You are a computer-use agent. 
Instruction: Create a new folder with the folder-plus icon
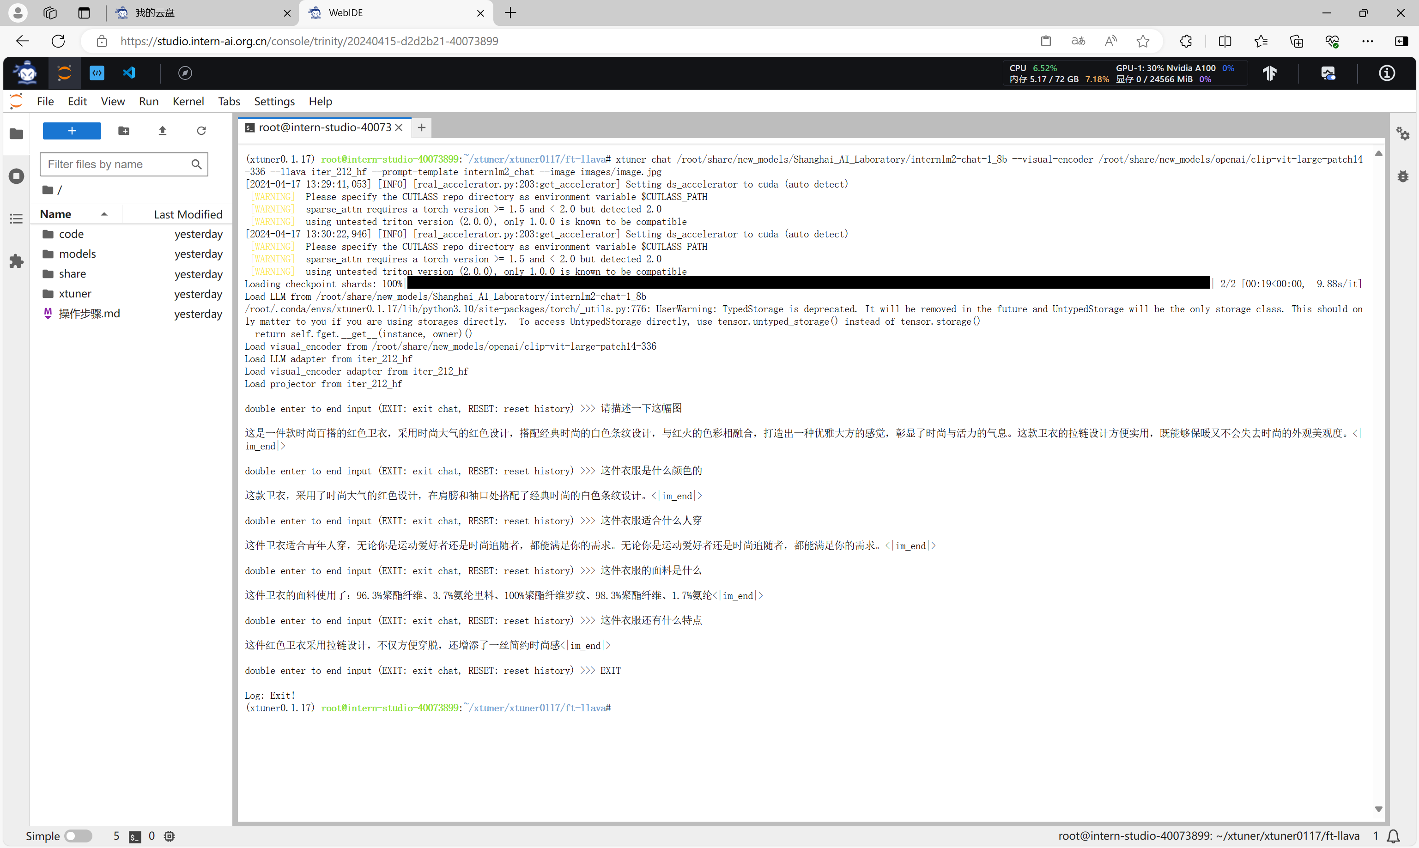click(x=123, y=131)
